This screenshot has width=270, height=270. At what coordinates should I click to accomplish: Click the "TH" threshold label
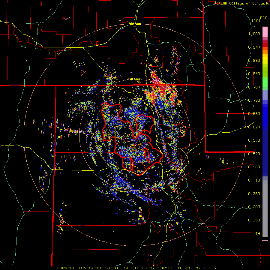click(x=258, y=234)
